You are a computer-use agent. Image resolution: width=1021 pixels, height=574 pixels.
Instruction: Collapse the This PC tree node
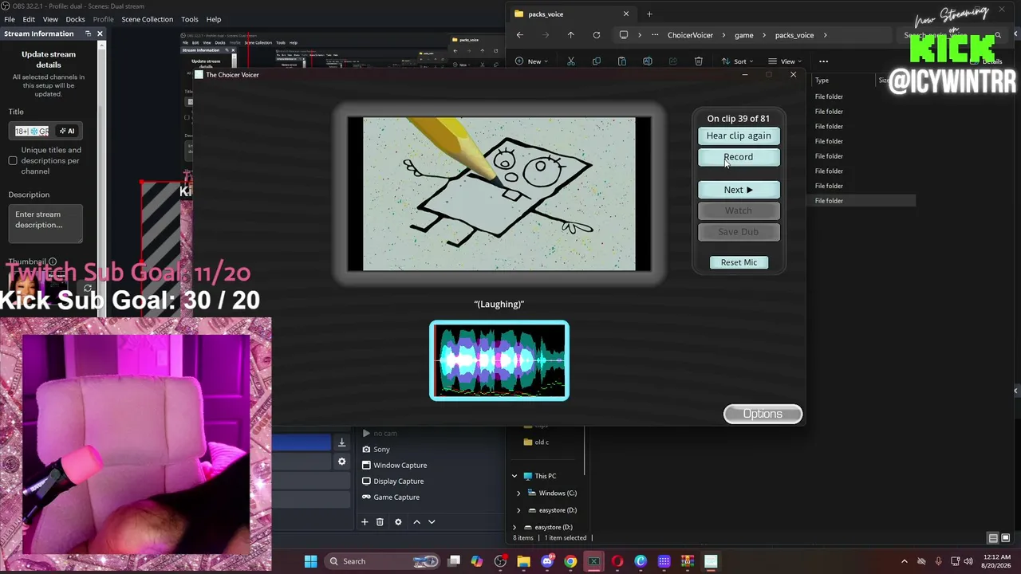(x=514, y=477)
